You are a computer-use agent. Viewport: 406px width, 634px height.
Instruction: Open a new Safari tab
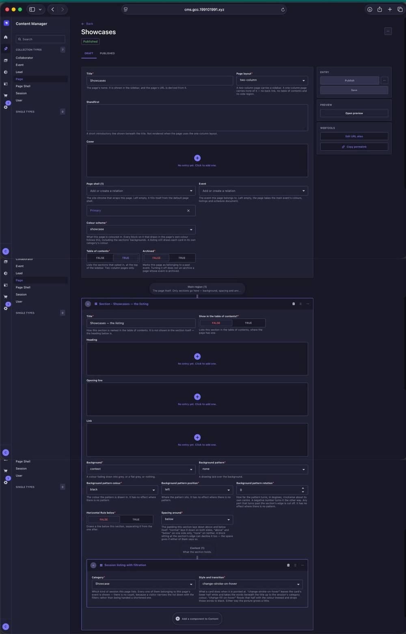(390, 9)
